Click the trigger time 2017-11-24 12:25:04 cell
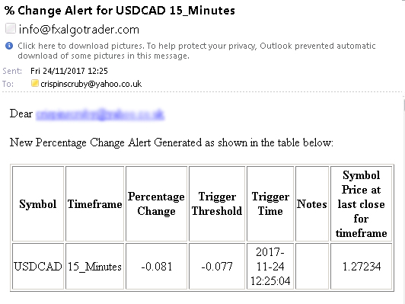Image resolution: width=405 pixels, height=304 pixels. point(270,266)
